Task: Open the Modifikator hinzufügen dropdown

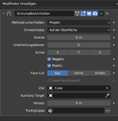Action: pos(59,4)
